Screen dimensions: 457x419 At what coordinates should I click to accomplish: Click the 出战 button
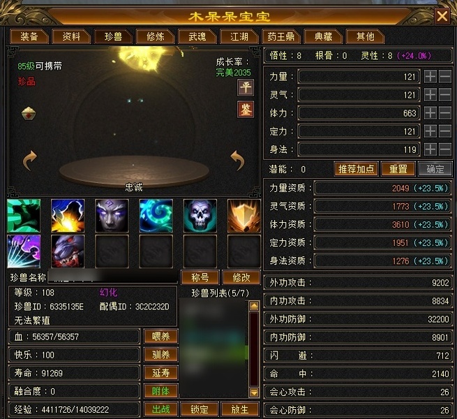[160, 409]
